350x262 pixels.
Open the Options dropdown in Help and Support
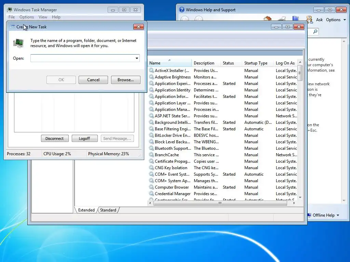(336, 19)
